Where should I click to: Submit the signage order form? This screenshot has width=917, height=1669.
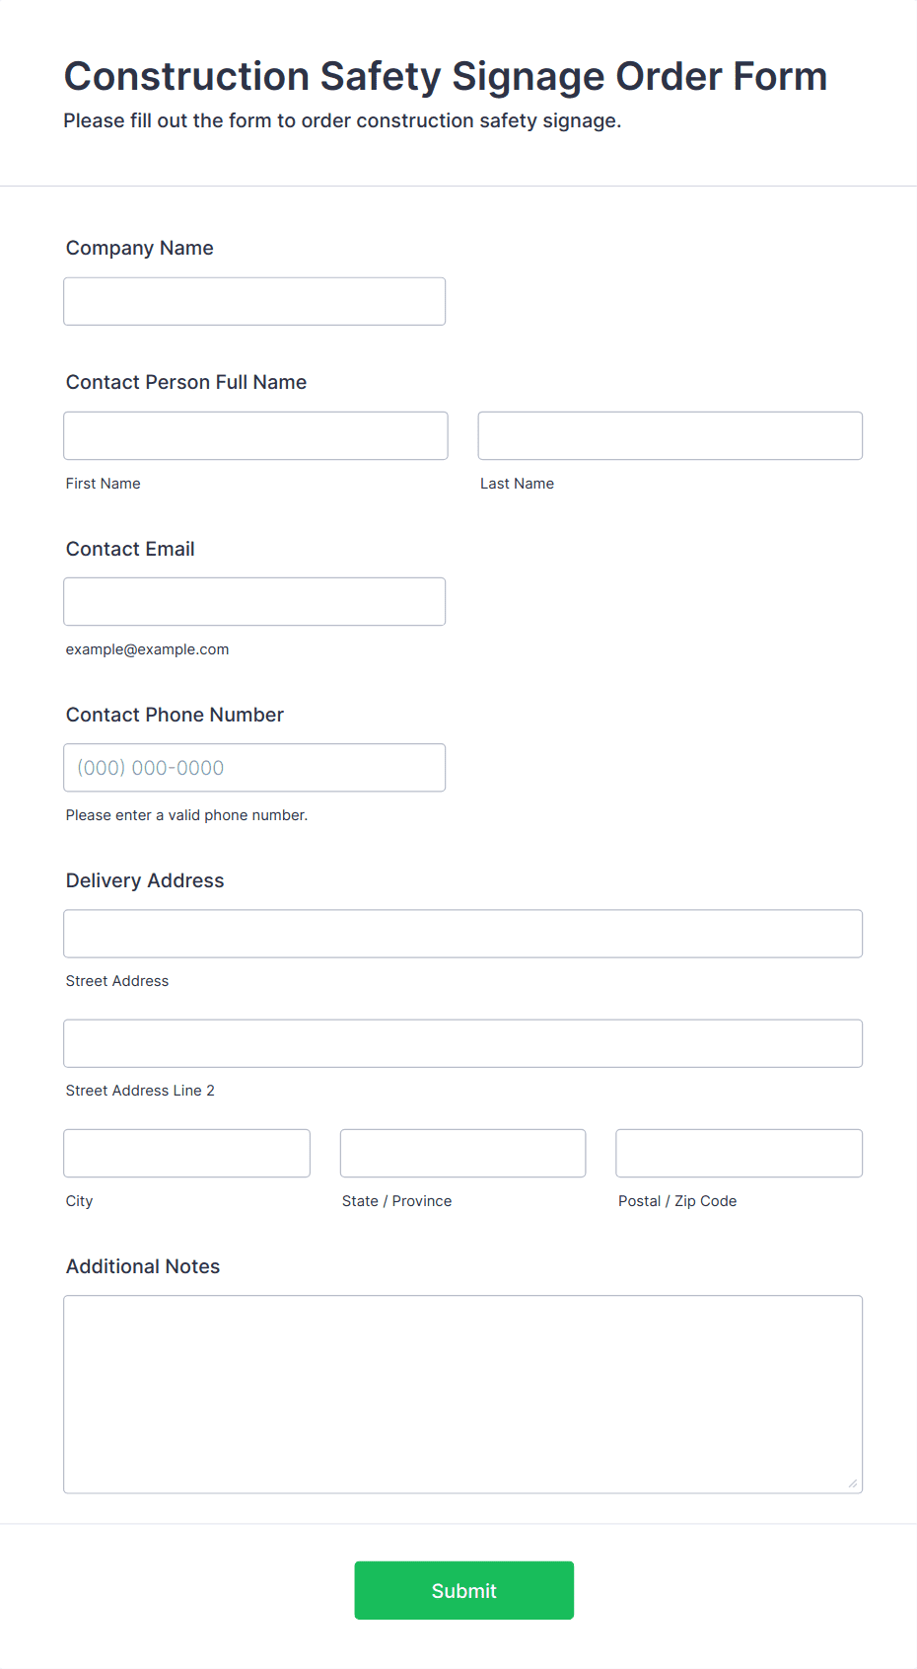[x=464, y=1590]
